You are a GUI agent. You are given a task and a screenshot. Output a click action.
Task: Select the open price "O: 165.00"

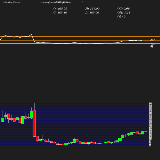(x=60, y=9)
